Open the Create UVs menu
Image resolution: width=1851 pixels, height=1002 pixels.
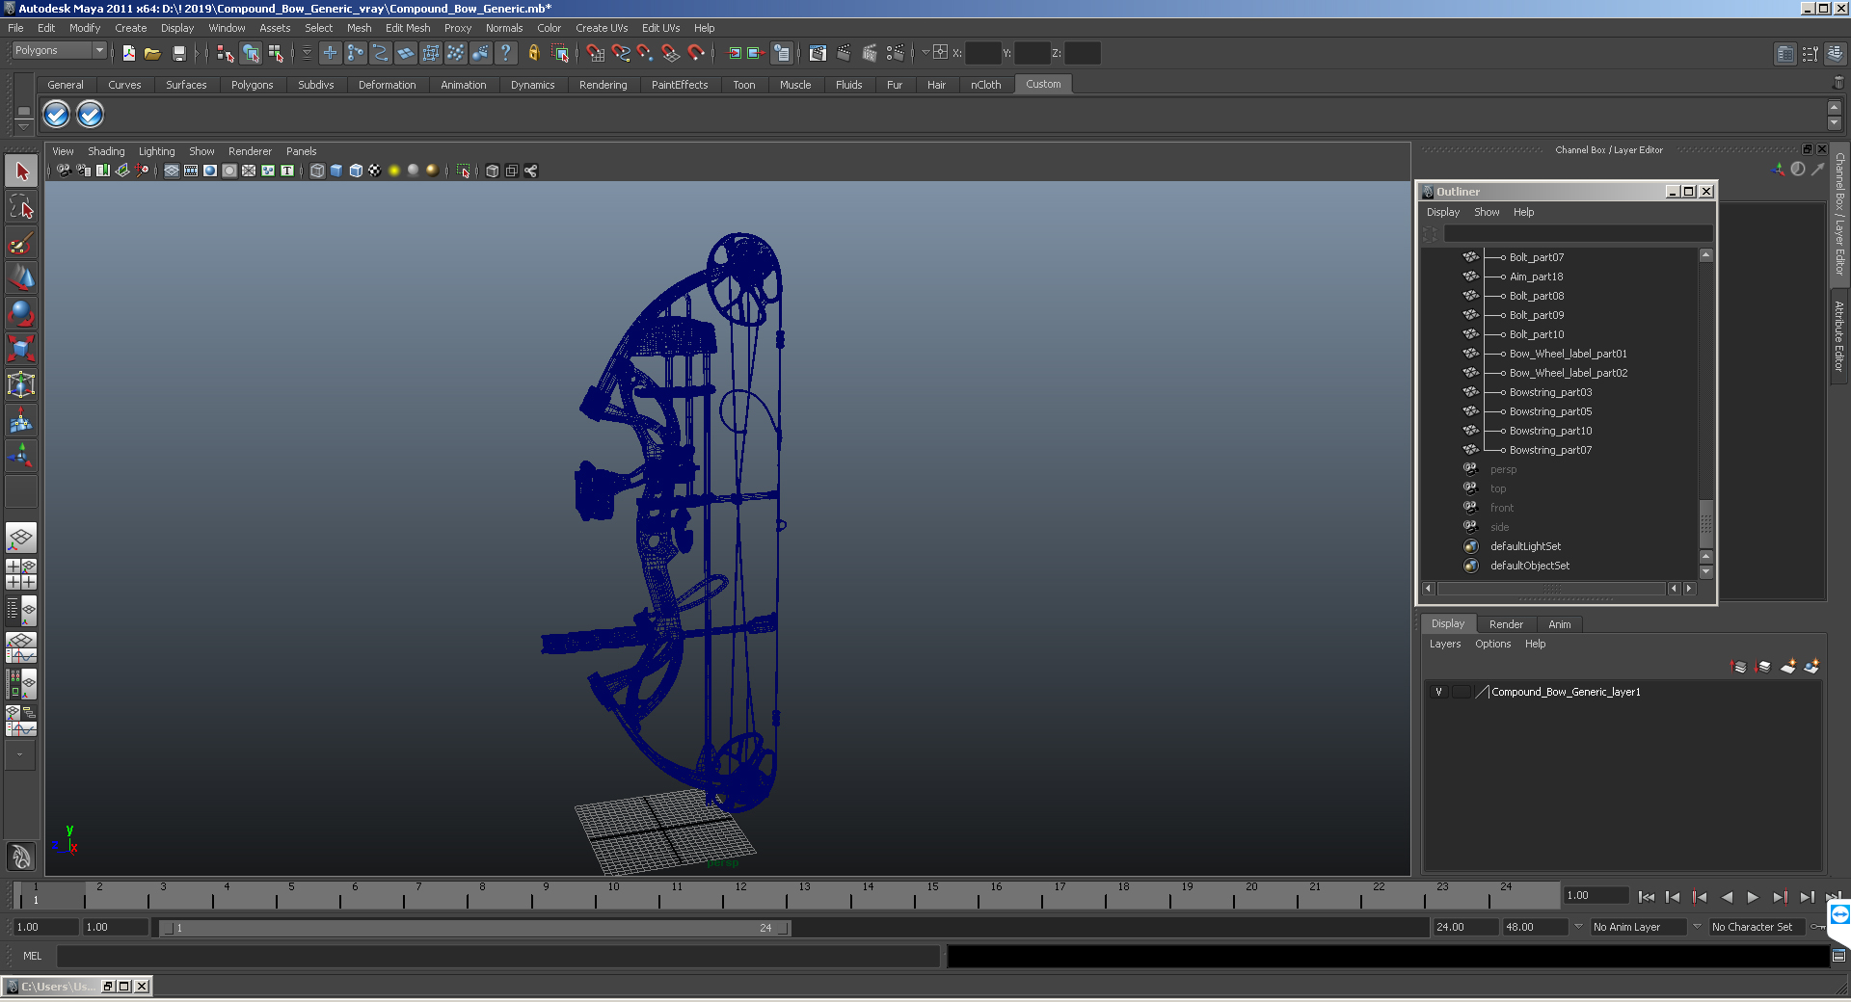coord(602,28)
